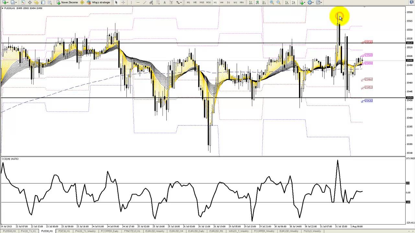The width and height of the screenshot is (415, 233).
Task: Switch to M1 timeframe
Action: [x=188, y=2]
